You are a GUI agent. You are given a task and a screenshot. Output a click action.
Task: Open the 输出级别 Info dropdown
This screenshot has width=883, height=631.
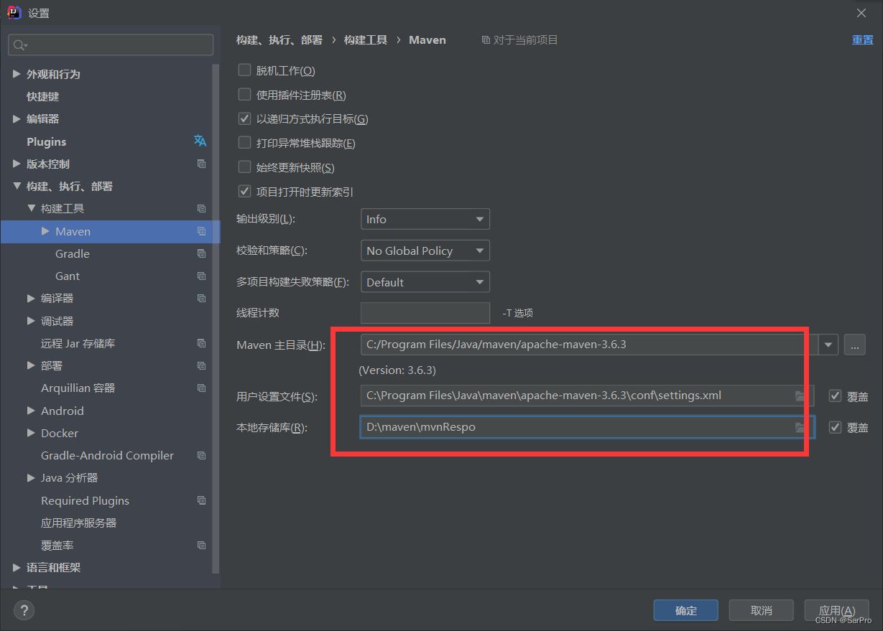click(x=425, y=219)
